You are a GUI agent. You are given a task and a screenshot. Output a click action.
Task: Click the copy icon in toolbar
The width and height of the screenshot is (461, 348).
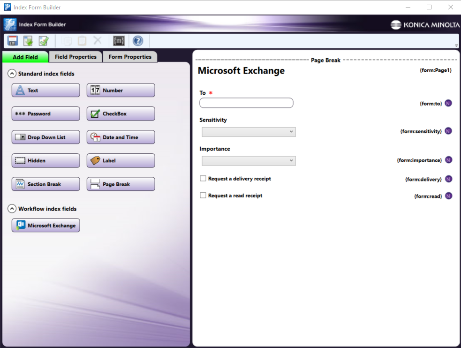pos(67,40)
